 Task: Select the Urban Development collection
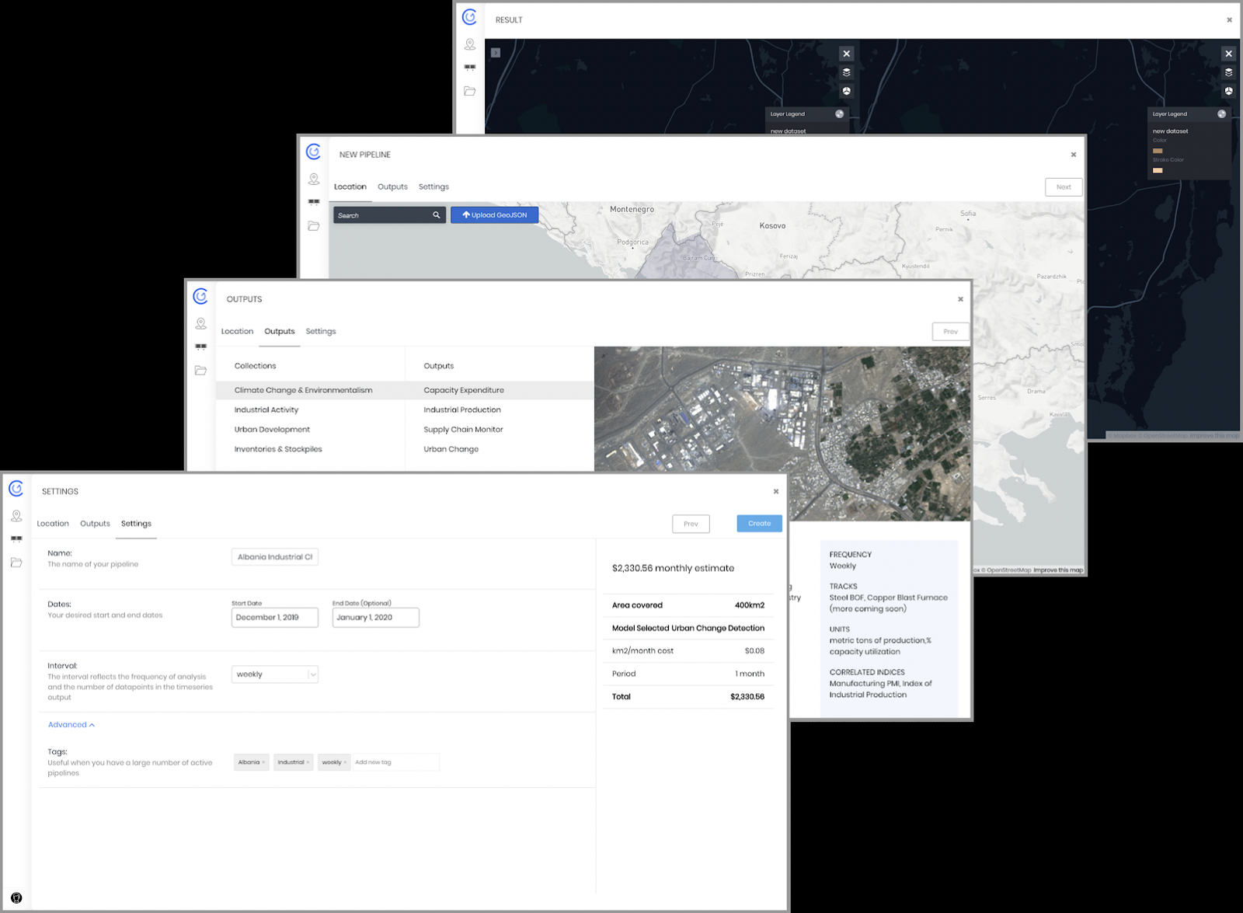point(272,430)
